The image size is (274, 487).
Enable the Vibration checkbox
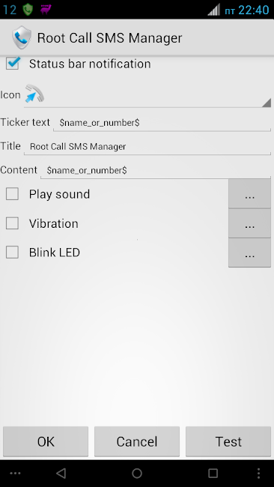coord(13,223)
